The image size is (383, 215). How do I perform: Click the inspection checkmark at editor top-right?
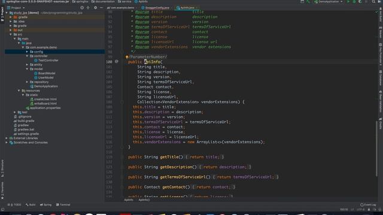(x=376, y=12)
